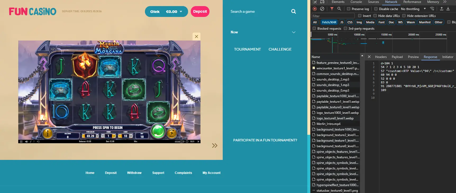Open the Elements DevTools tab
The width and height of the screenshot is (456, 193).
click(338, 2)
